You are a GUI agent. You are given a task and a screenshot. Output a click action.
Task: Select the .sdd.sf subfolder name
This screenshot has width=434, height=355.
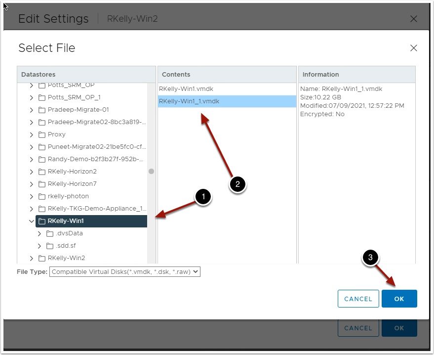[66, 246]
